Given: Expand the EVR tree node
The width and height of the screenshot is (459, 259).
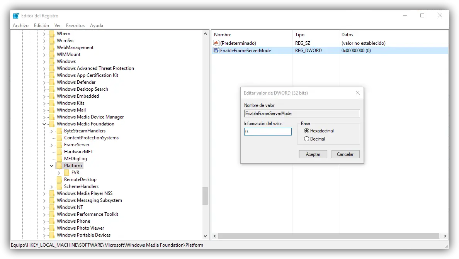Looking at the screenshot, I should (59, 173).
